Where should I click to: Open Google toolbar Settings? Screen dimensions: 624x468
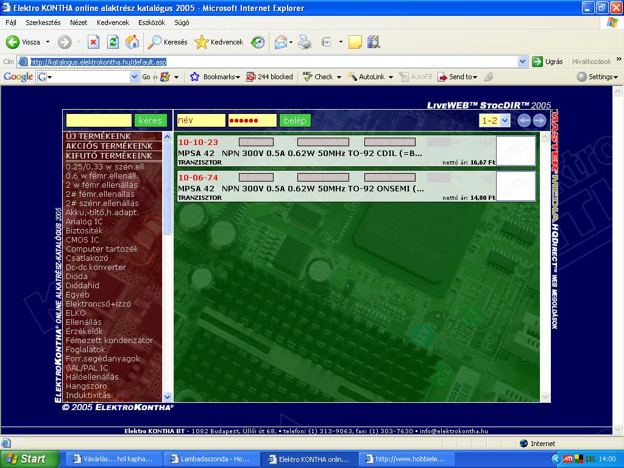[x=598, y=77]
